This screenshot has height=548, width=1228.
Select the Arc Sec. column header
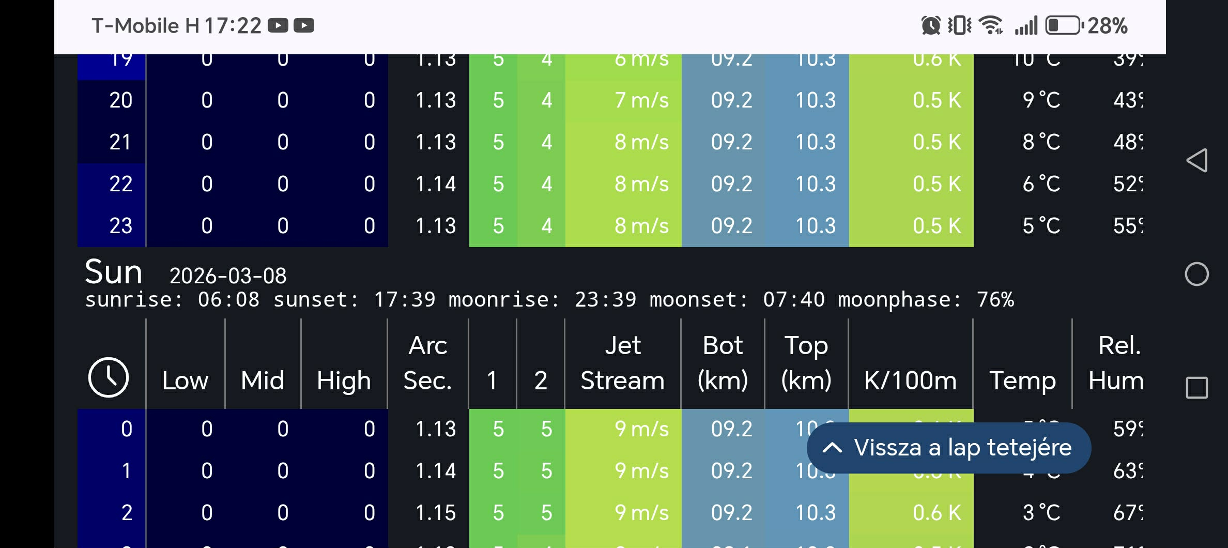coord(427,363)
